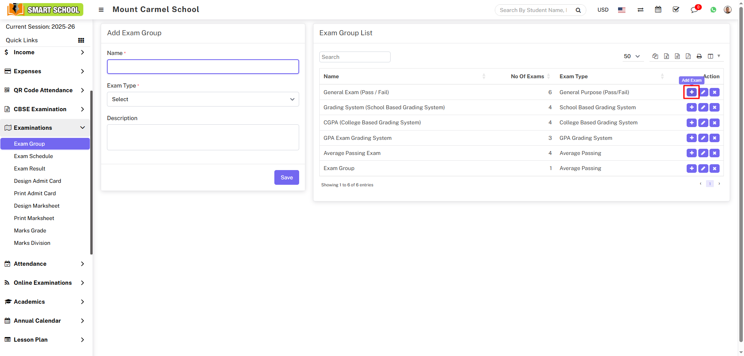Screen dimensions: 744x356
Task: Edit the GPA Exam Grading System group
Action: pyautogui.click(x=703, y=138)
